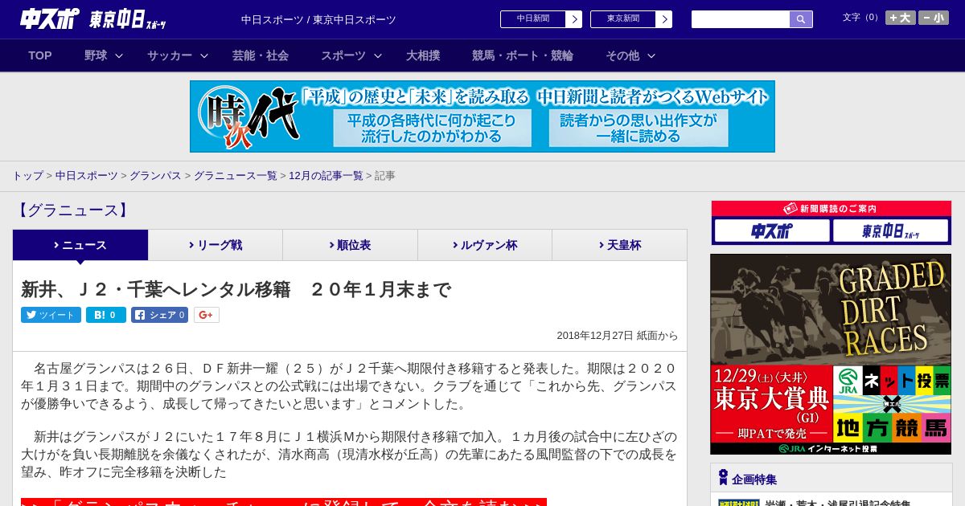Go to 12月の記事一覧 breadcrumb link
This screenshot has height=506, width=965.
click(x=326, y=175)
